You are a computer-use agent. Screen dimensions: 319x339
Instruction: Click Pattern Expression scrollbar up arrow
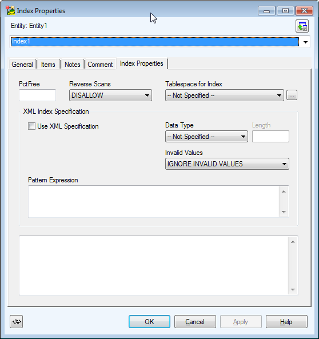tap(284, 192)
